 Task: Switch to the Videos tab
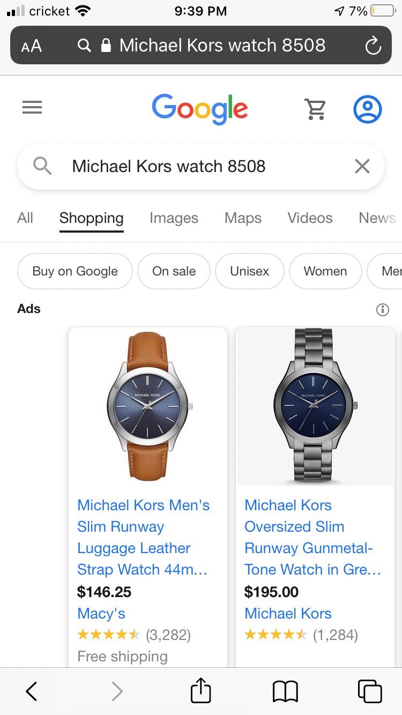click(310, 218)
